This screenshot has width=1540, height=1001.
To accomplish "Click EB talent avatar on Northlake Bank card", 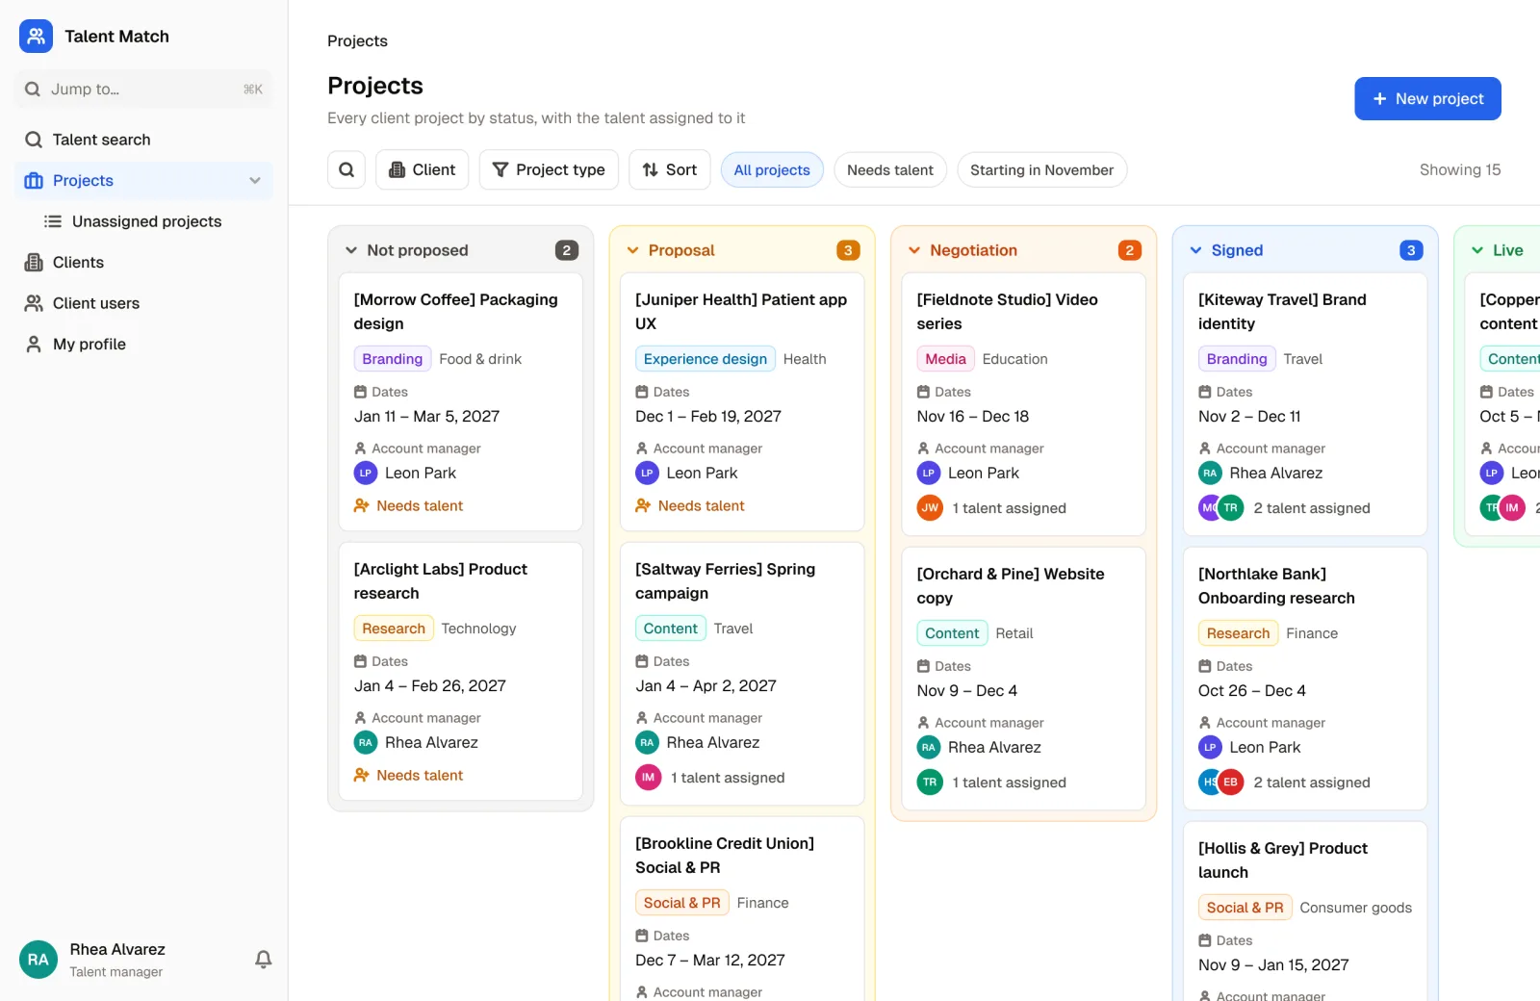I will coord(1230,782).
